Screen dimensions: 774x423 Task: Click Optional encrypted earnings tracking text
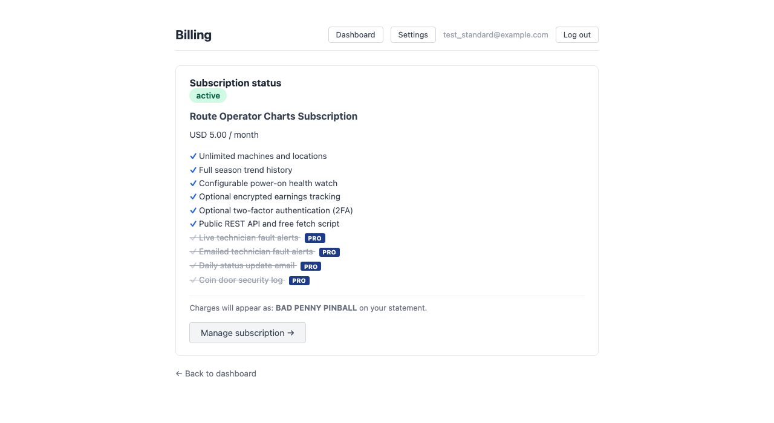[x=270, y=196]
